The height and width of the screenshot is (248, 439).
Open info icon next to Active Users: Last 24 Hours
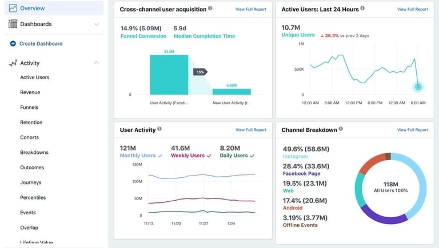click(362, 8)
